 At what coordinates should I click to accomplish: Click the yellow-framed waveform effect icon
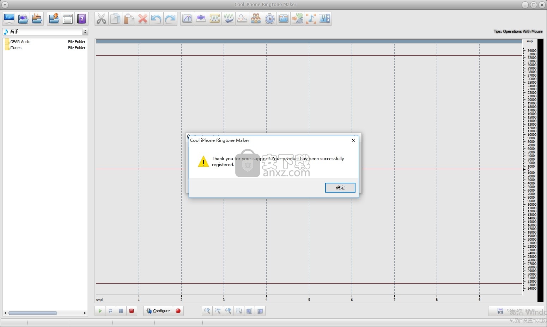tap(215, 19)
